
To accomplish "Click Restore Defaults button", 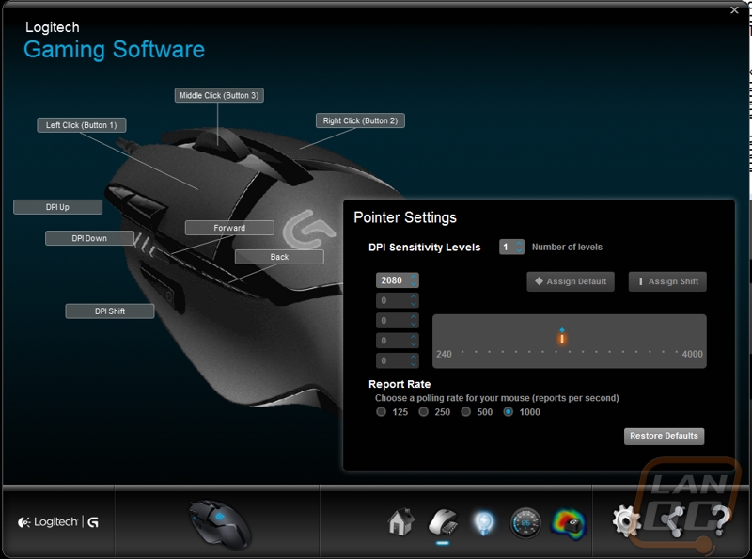I will click(665, 436).
